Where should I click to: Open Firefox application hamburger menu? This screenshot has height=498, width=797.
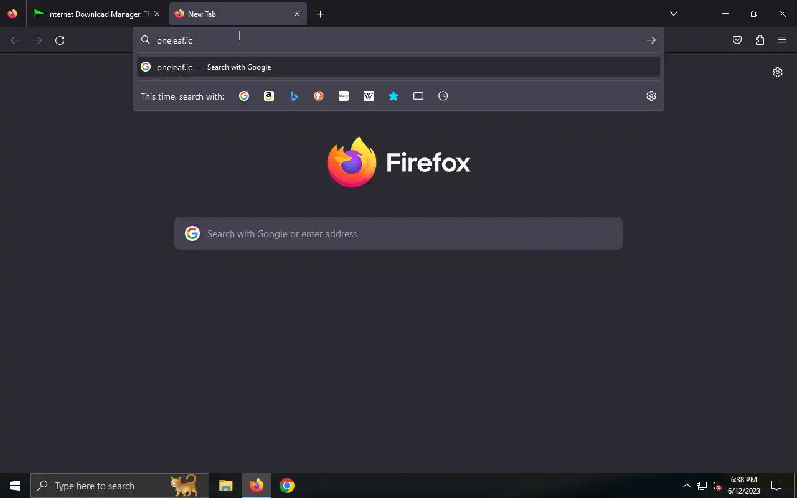click(782, 40)
